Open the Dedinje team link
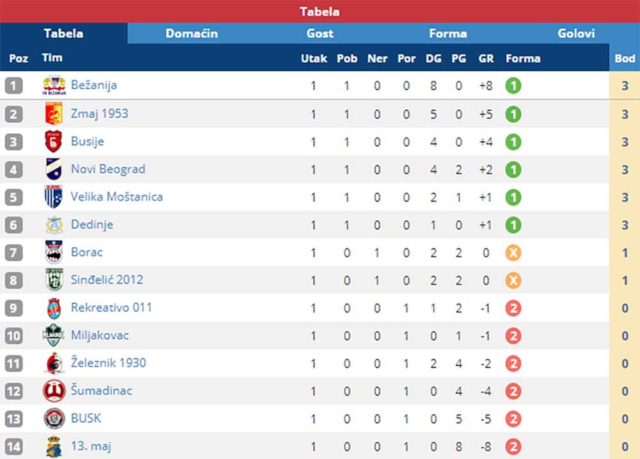 (x=92, y=225)
